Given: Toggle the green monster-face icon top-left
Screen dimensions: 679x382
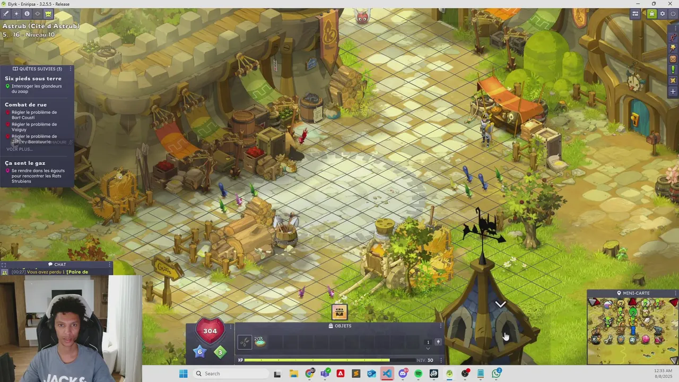Looking at the screenshot, I should pyautogui.click(x=48, y=14).
